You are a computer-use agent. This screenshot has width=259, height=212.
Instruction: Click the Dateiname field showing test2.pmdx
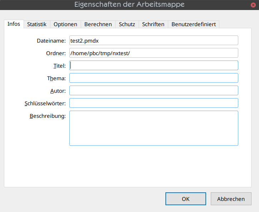click(x=154, y=40)
